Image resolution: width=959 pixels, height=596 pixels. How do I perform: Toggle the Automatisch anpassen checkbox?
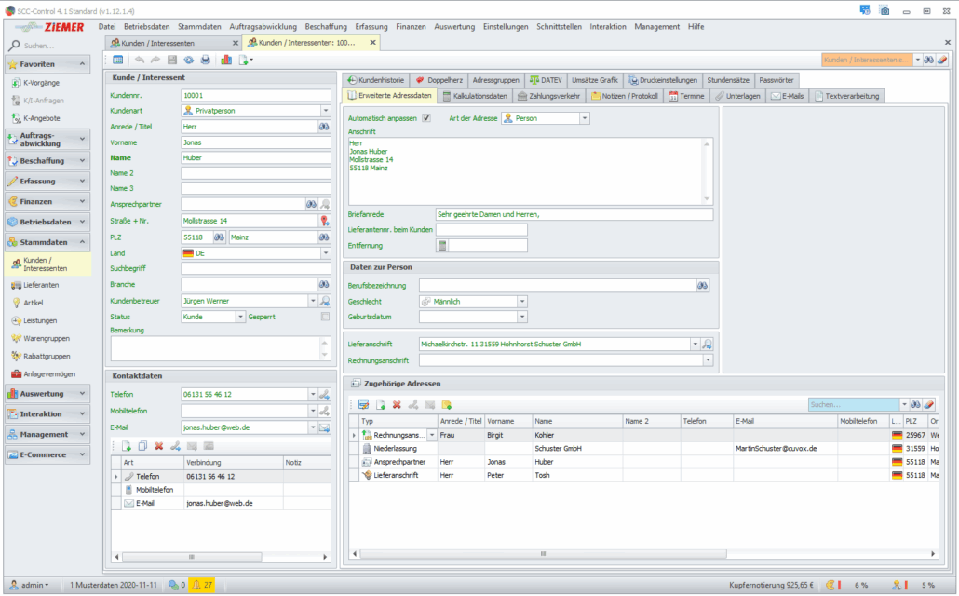[x=426, y=118]
